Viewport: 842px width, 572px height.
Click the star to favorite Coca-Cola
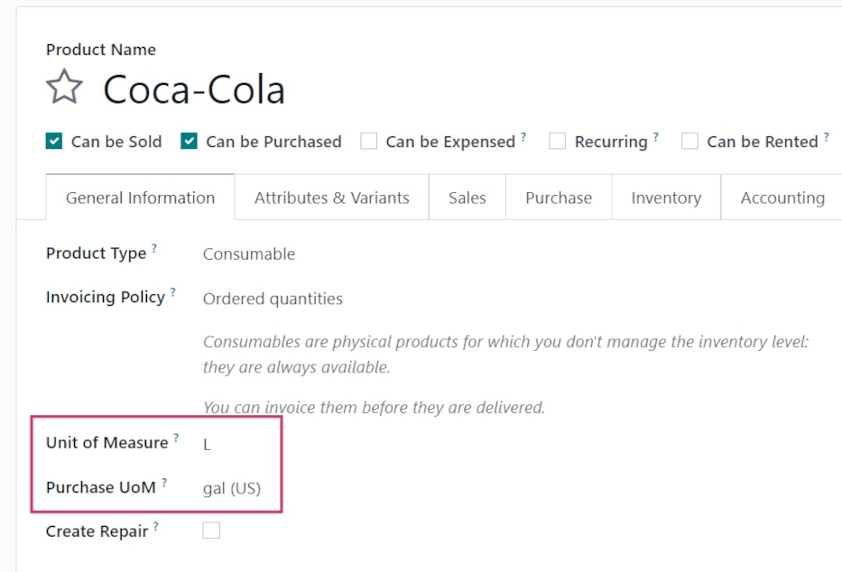(64, 87)
